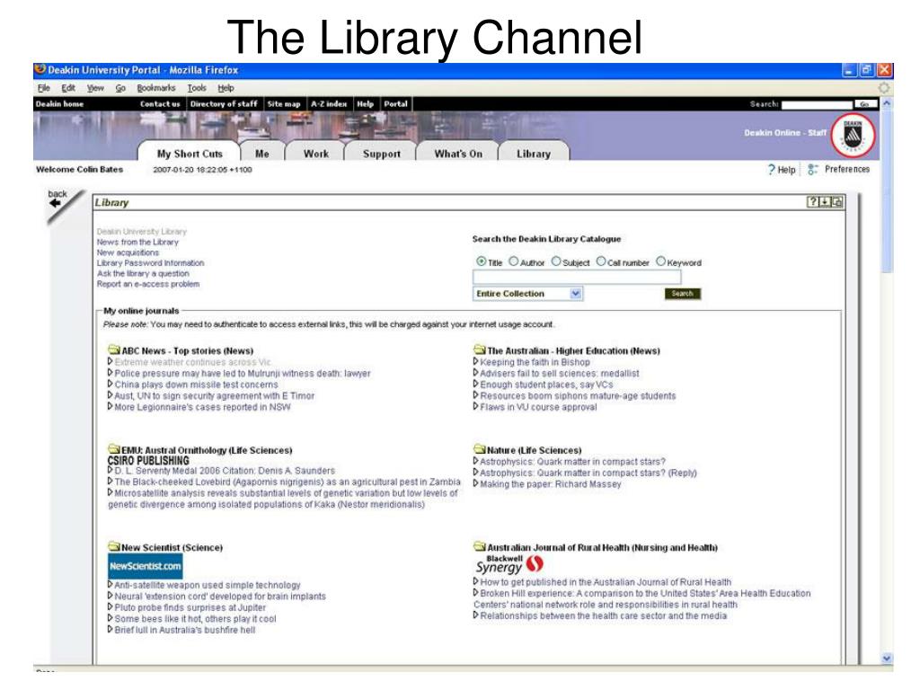This screenshot has height=690, width=920.
Task: Switch to the Support tab
Action: (381, 153)
